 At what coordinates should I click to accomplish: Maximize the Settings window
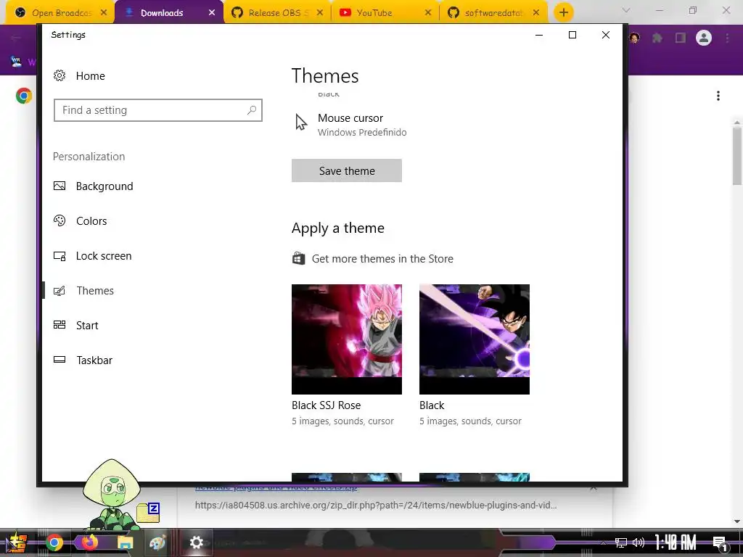tap(572, 35)
